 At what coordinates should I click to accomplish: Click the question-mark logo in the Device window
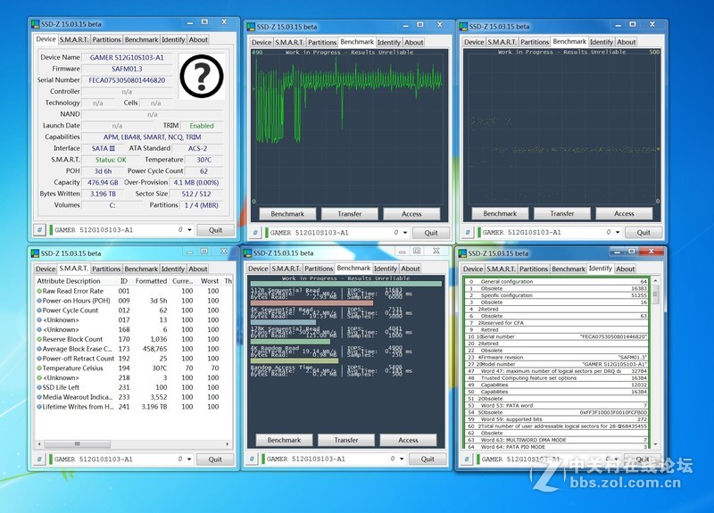[x=203, y=77]
